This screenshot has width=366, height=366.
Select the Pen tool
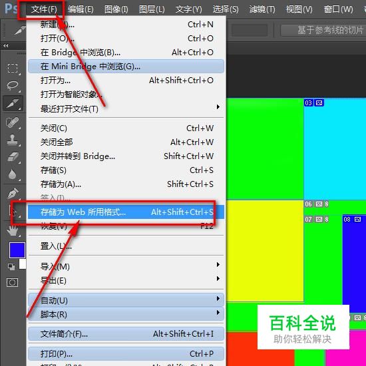tap(13, 193)
